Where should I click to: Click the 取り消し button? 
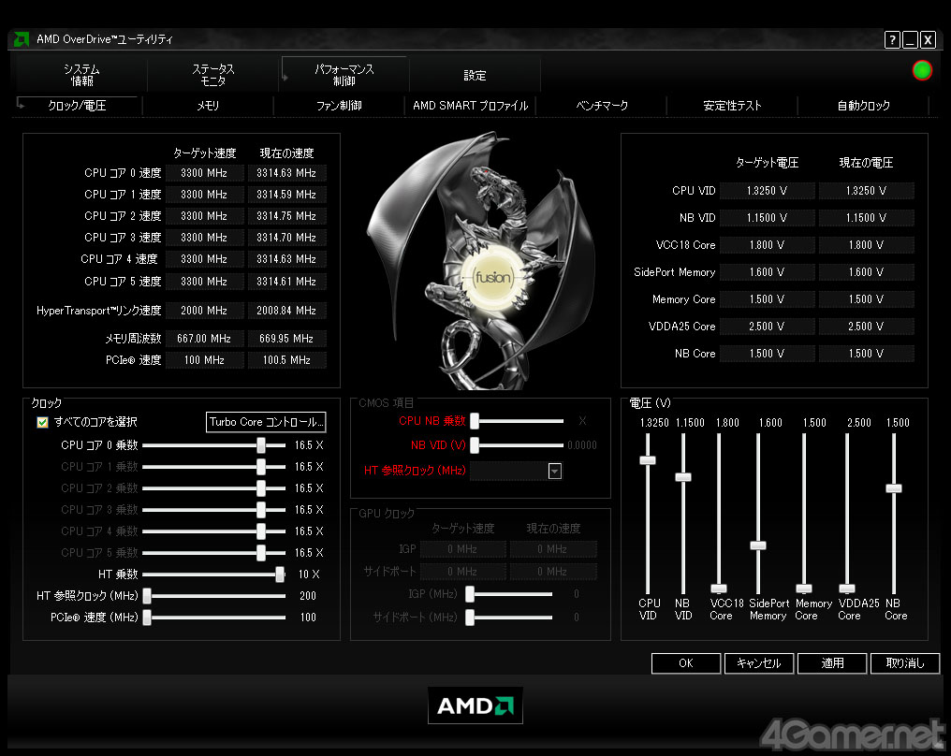[x=905, y=663]
